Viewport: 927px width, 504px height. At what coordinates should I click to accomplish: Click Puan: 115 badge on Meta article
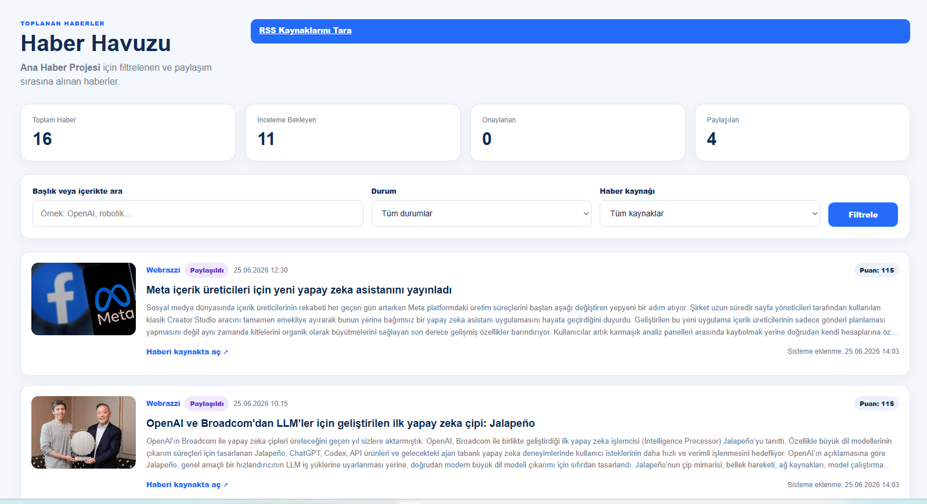pos(876,270)
